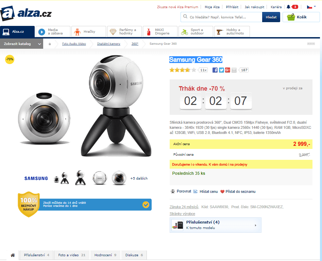Click the accessories box product image

click(x=177, y=225)
